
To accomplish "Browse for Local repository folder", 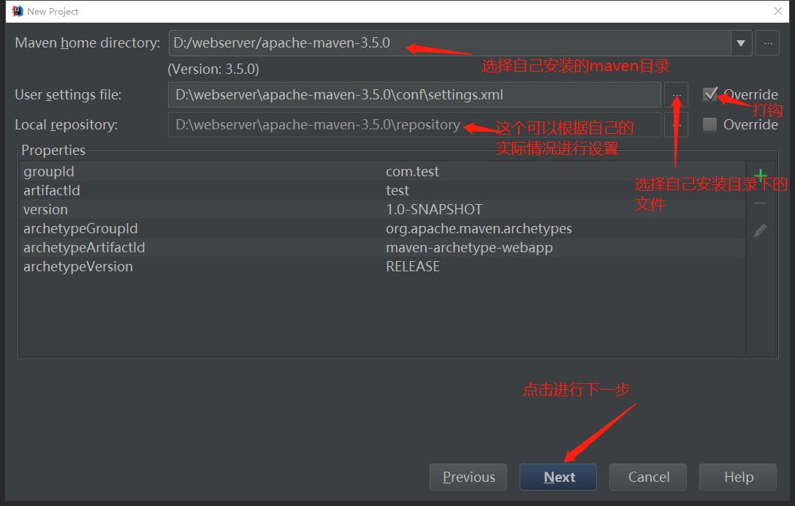I will 677,125.
